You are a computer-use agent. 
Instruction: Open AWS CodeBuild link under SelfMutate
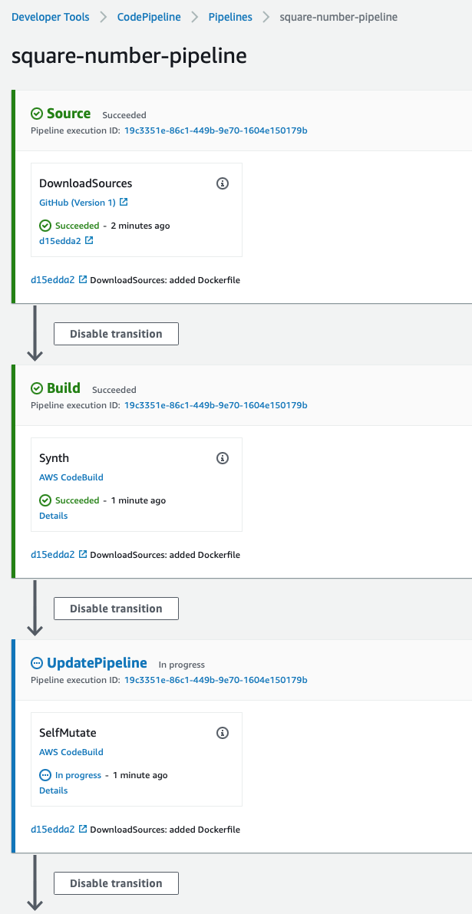pos(71,752)
